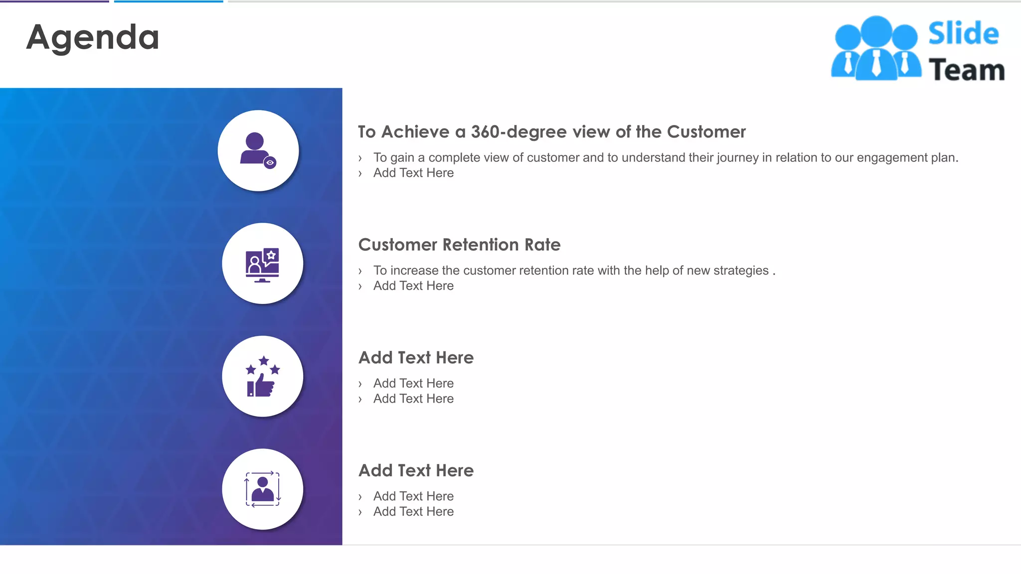Click the blue bar segment at top
This screenshot has height=574, width=1021.
[169, 1]
